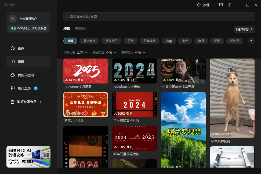
Task: Click the account avatar icon
Action: tap(13, 19)
